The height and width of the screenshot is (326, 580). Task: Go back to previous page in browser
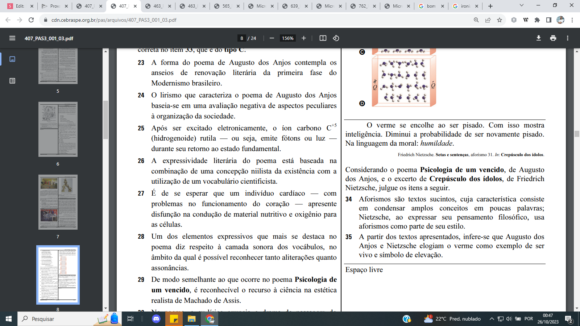click(8, 20)
